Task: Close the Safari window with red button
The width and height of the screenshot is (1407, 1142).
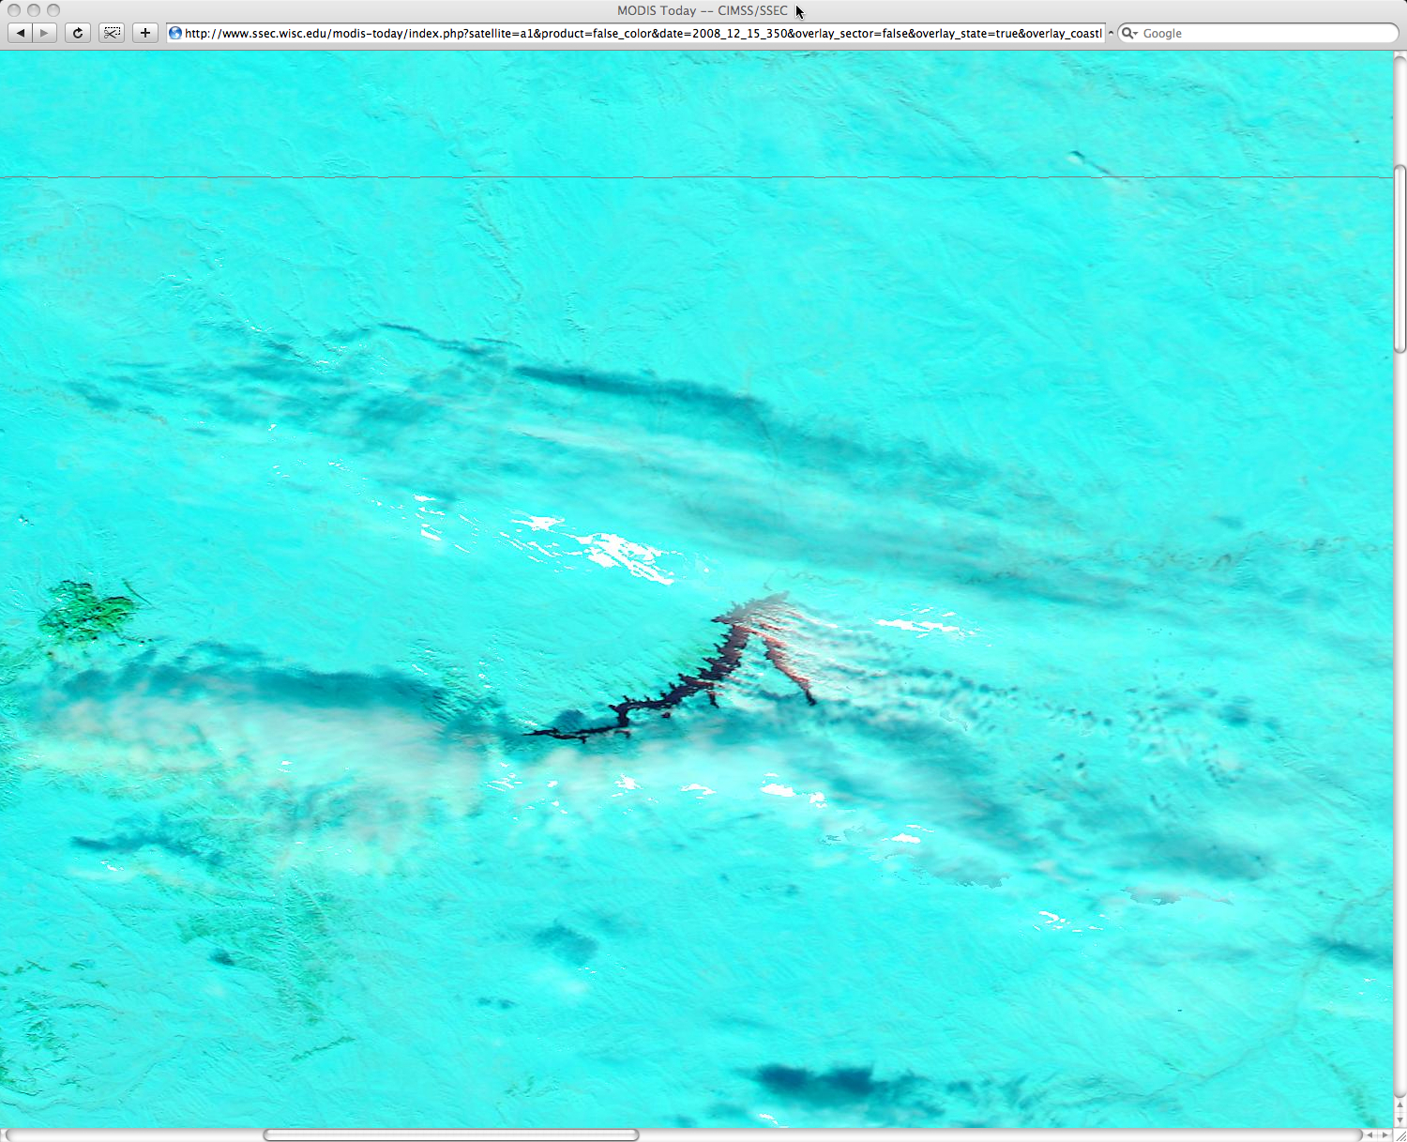Action: coord(14,10)
